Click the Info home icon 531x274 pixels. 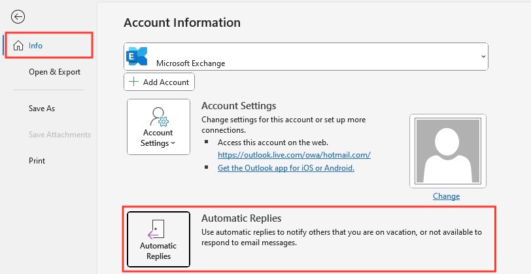pyautogui.click(x=18, y=45)
